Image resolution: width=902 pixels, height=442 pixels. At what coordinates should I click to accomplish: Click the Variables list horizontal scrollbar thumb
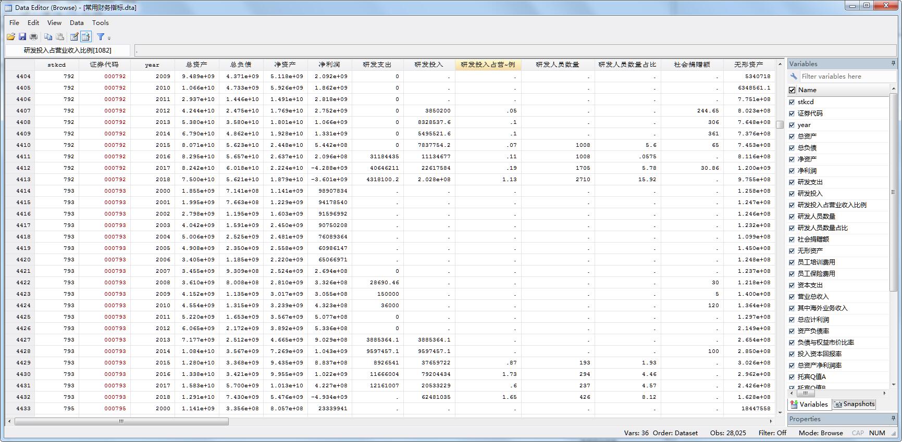[x=806, y=393]
